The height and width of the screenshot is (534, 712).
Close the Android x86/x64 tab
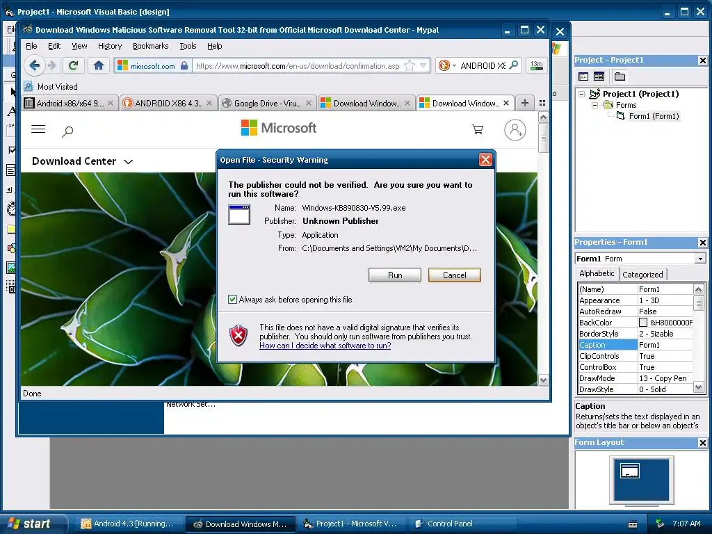[111, 103]
